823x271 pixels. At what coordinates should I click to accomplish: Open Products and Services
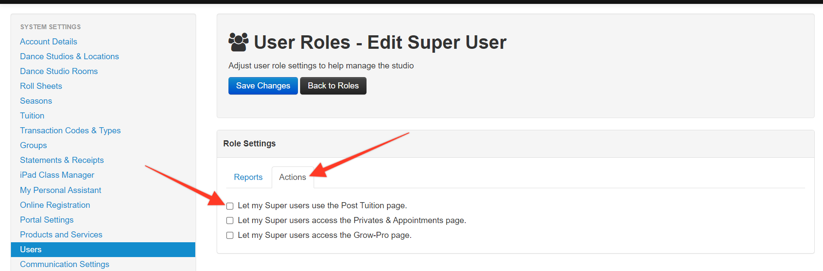pos(61,234)
